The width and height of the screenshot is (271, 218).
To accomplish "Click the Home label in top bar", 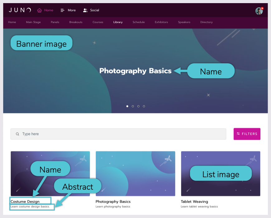I will click(x=49, y=10).
